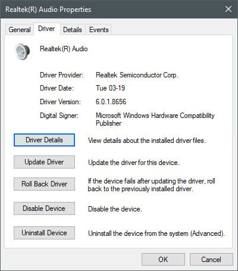This screenshot has width=238, height=271.
Task: Select the Driver tab
Action: point(46,29)
